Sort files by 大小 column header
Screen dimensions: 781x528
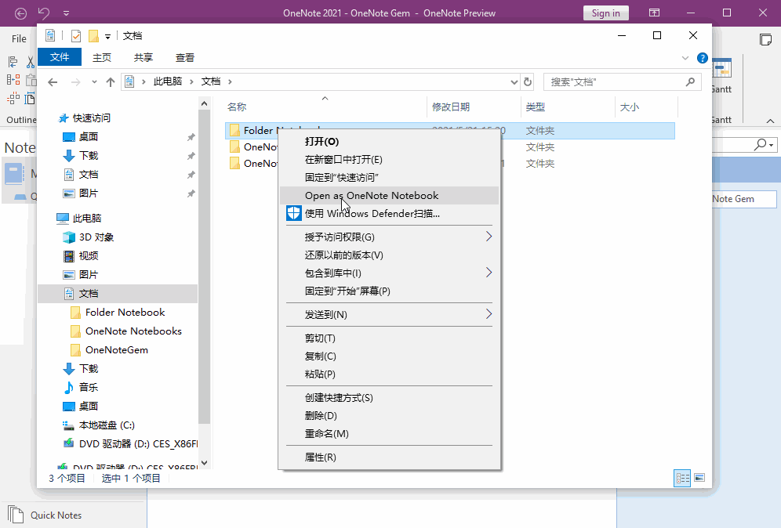(646, 107)
